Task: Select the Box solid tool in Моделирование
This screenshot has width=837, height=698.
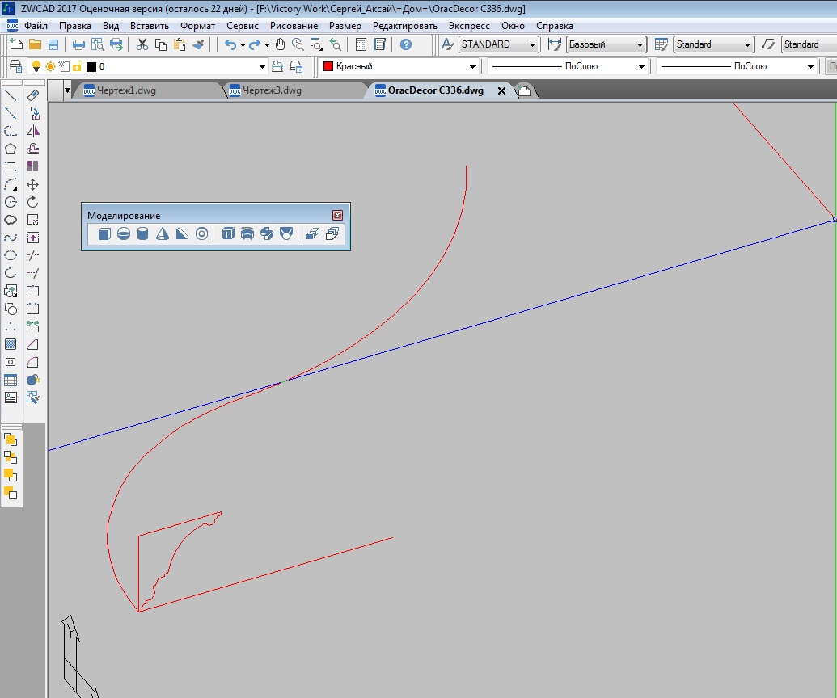Action: coord(104,233)
